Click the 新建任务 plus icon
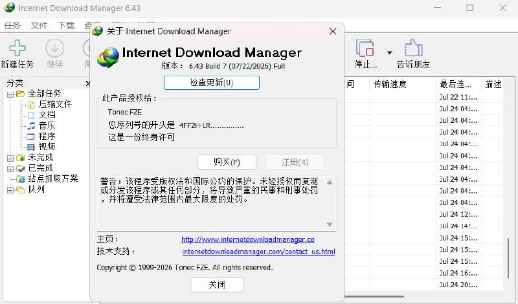Image resolution: width=518 pixels, height=304 pixels. (x=17, y=49)
